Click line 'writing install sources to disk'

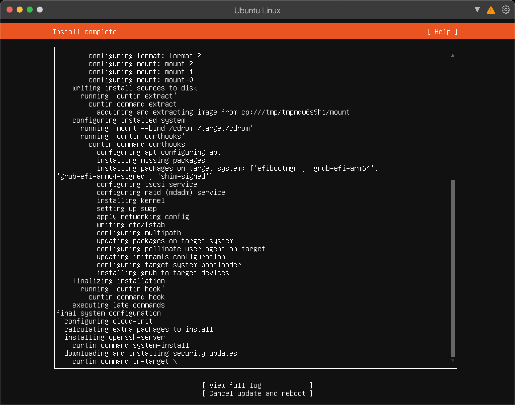point(135,88)
